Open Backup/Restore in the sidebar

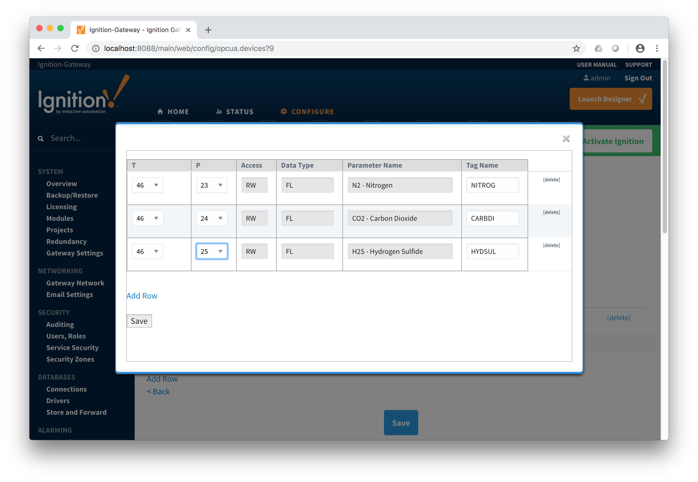(x=72, y=195)
